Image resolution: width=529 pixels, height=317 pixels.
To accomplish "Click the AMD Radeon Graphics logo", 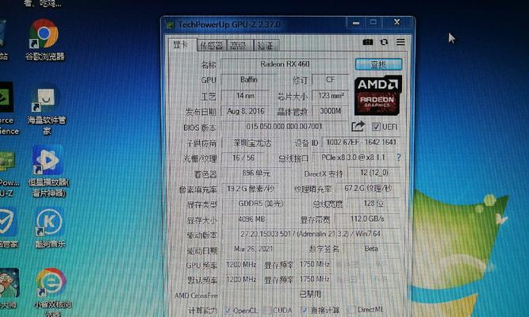I will tap(378, 95).
